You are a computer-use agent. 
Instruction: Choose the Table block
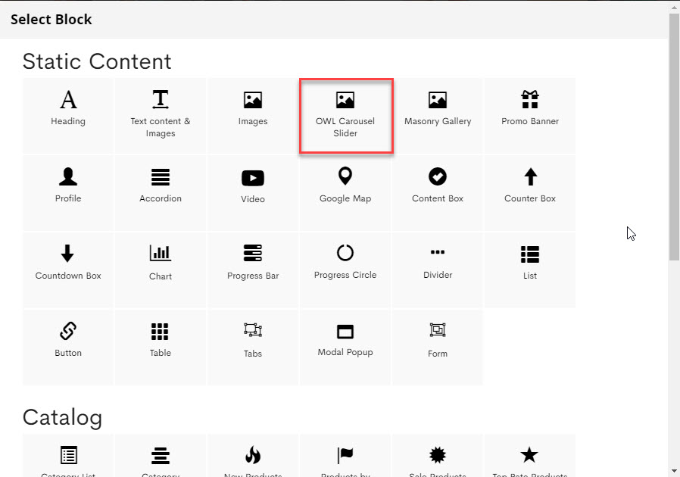(161, 348)
